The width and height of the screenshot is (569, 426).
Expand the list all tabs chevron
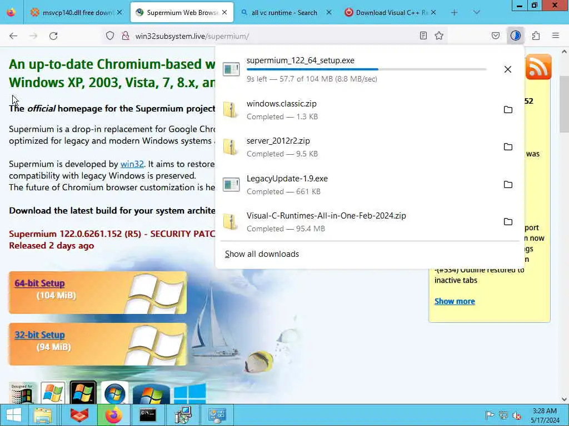point(476,13)
